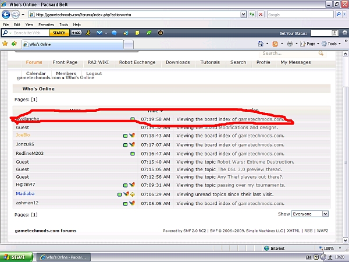This screenshot has width=349, height=262.
Task: Open the View menu
Action: coord(29,24)
